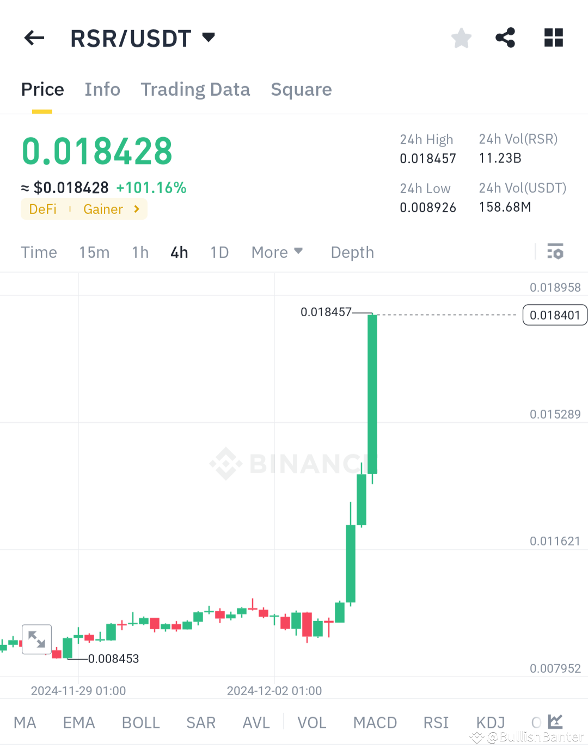
Task: Open the markets grid menu
Action: coord(553,38)
